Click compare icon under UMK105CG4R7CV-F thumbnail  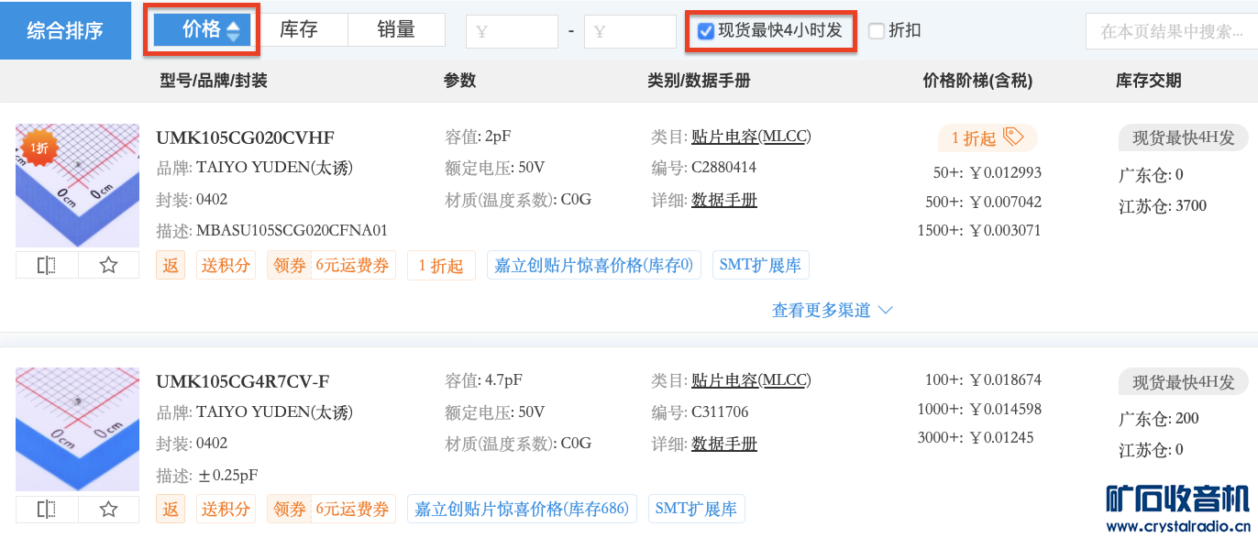[x=47, y=510]
